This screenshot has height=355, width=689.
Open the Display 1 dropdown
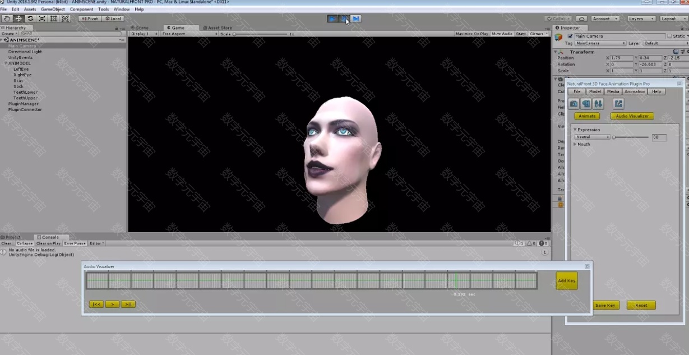(x=144, y=34)
